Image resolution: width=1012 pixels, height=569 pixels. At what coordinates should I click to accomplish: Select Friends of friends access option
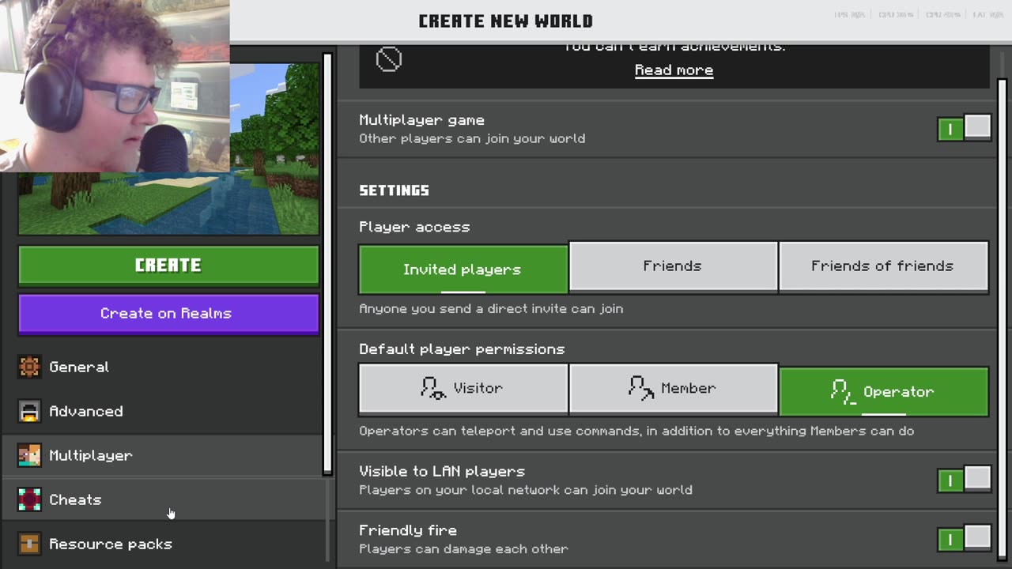[x=883, y=266]
